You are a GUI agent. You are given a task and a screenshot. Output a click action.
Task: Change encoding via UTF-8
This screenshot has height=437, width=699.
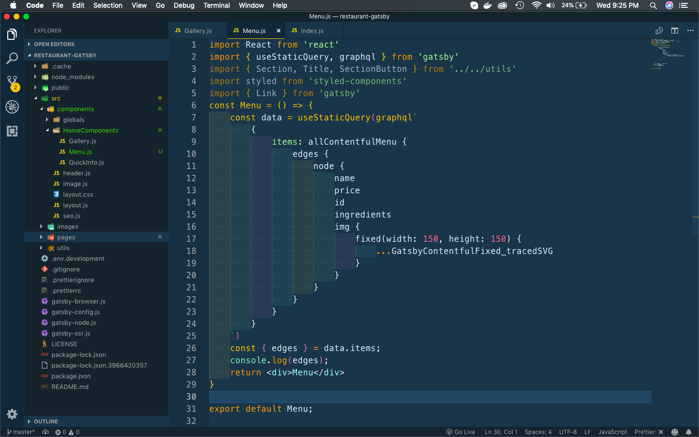click(x=568, y=432)
